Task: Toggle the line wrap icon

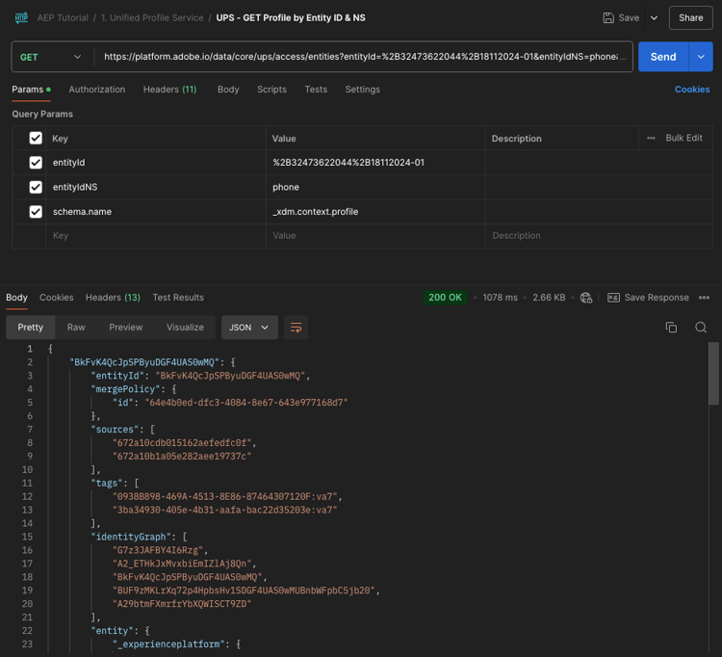Action: 296,328
